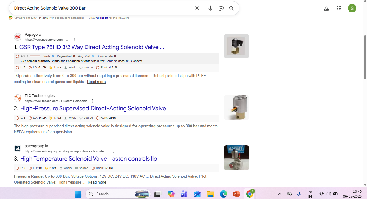This screenshot has height=199, width=367.
Task: Open Asten valve thumbnail image
Action: (x=236, y=158)
